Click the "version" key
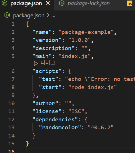Screen dimensions: 135x153 point(47,40)
